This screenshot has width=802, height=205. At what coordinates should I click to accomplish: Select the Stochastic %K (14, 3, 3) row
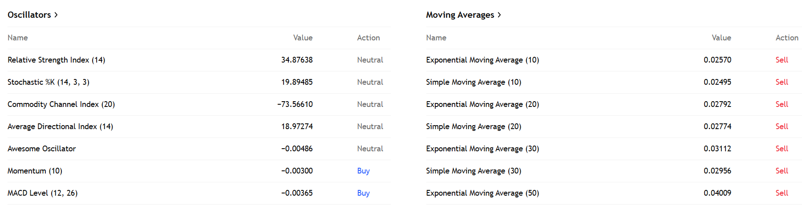pyautogui.click(x=49, y=82)
